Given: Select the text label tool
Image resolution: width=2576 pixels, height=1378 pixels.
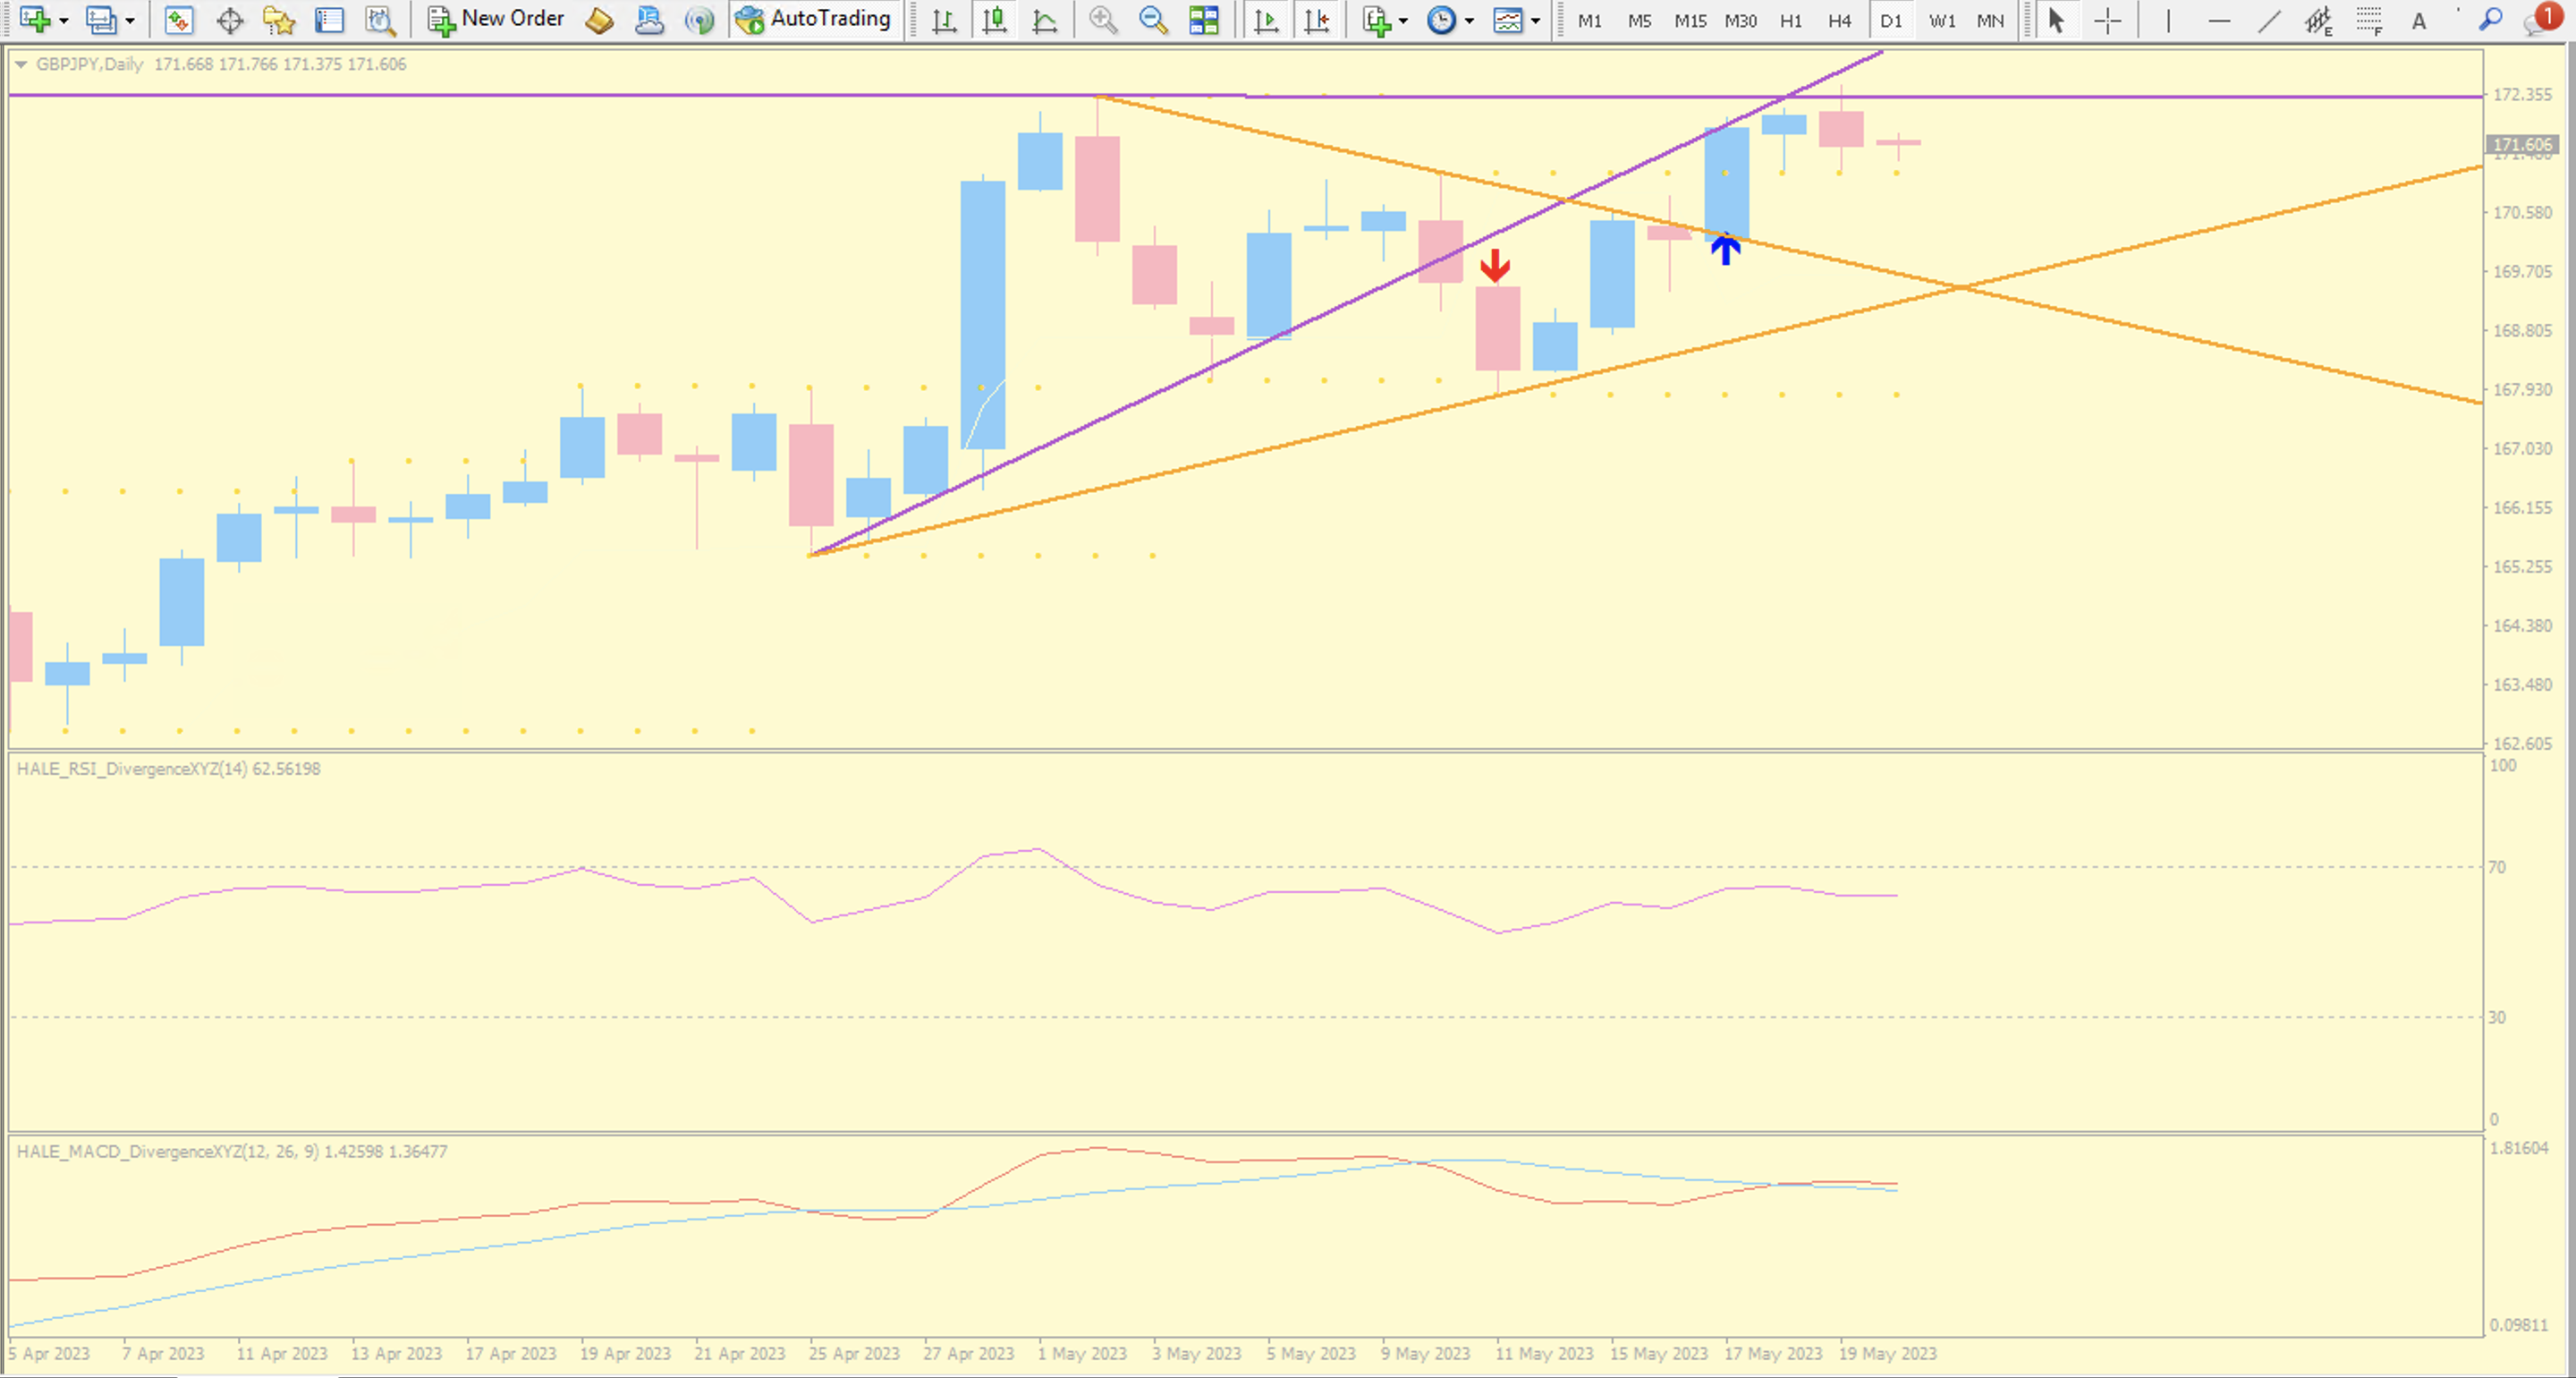Looking at the screenshot, I should [2419, 20].
